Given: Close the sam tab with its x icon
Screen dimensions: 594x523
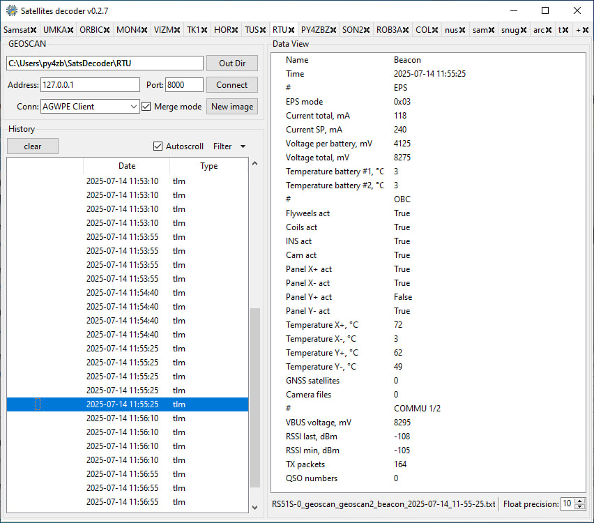Looking at the screenshot, I should (492, 30).
